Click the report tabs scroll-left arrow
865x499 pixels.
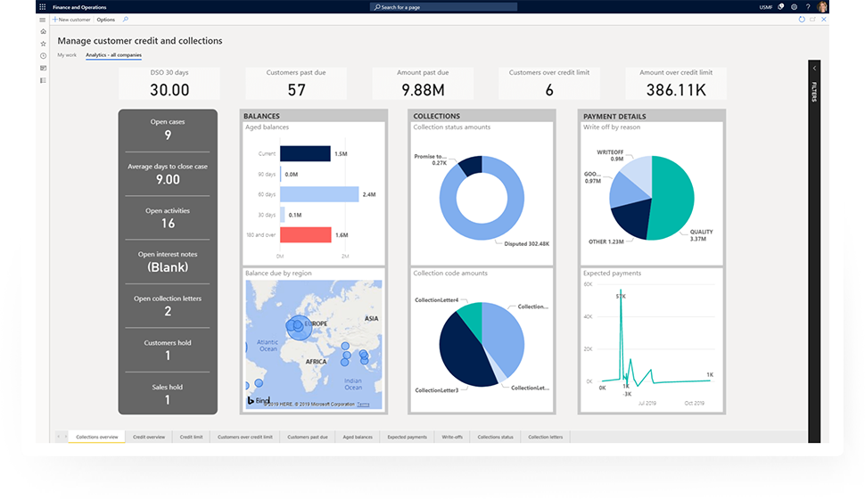[x=59, y=437]
